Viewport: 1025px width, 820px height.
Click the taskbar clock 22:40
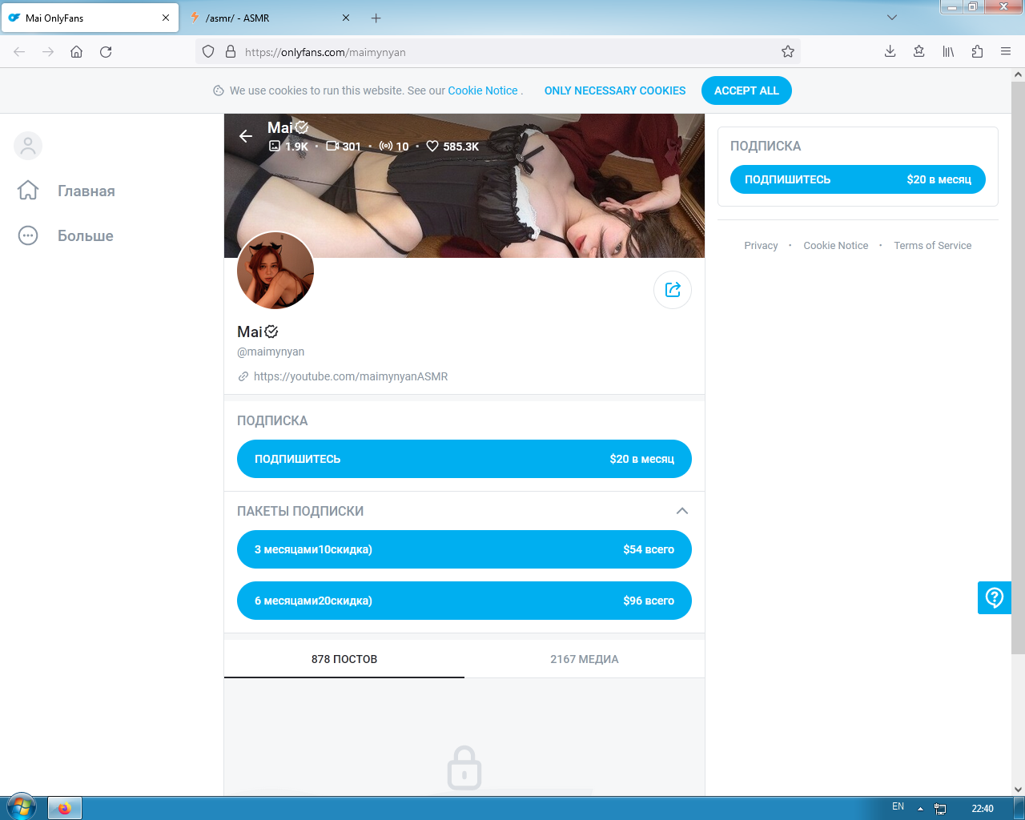(983, 809)
